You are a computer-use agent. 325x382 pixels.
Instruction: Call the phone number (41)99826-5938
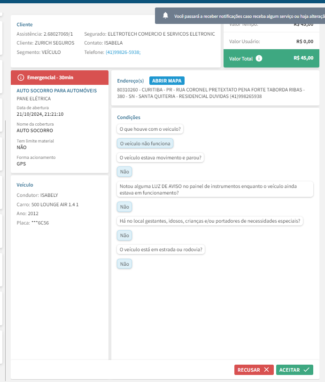coord(123,52)
